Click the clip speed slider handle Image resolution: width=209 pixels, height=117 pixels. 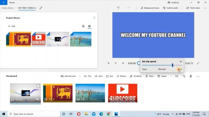pyautogui.click(x=172, y=65)
